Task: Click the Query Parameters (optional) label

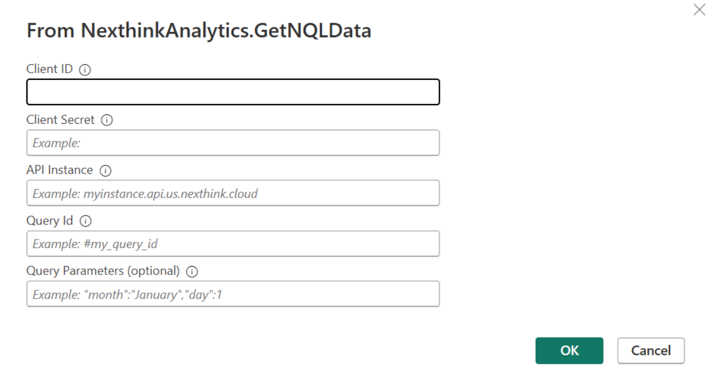Action: tap(103, 271)
